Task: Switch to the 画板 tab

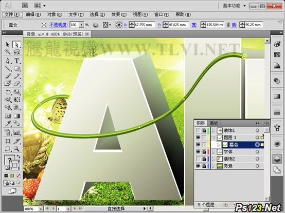Action: click(x=213, y=123)
